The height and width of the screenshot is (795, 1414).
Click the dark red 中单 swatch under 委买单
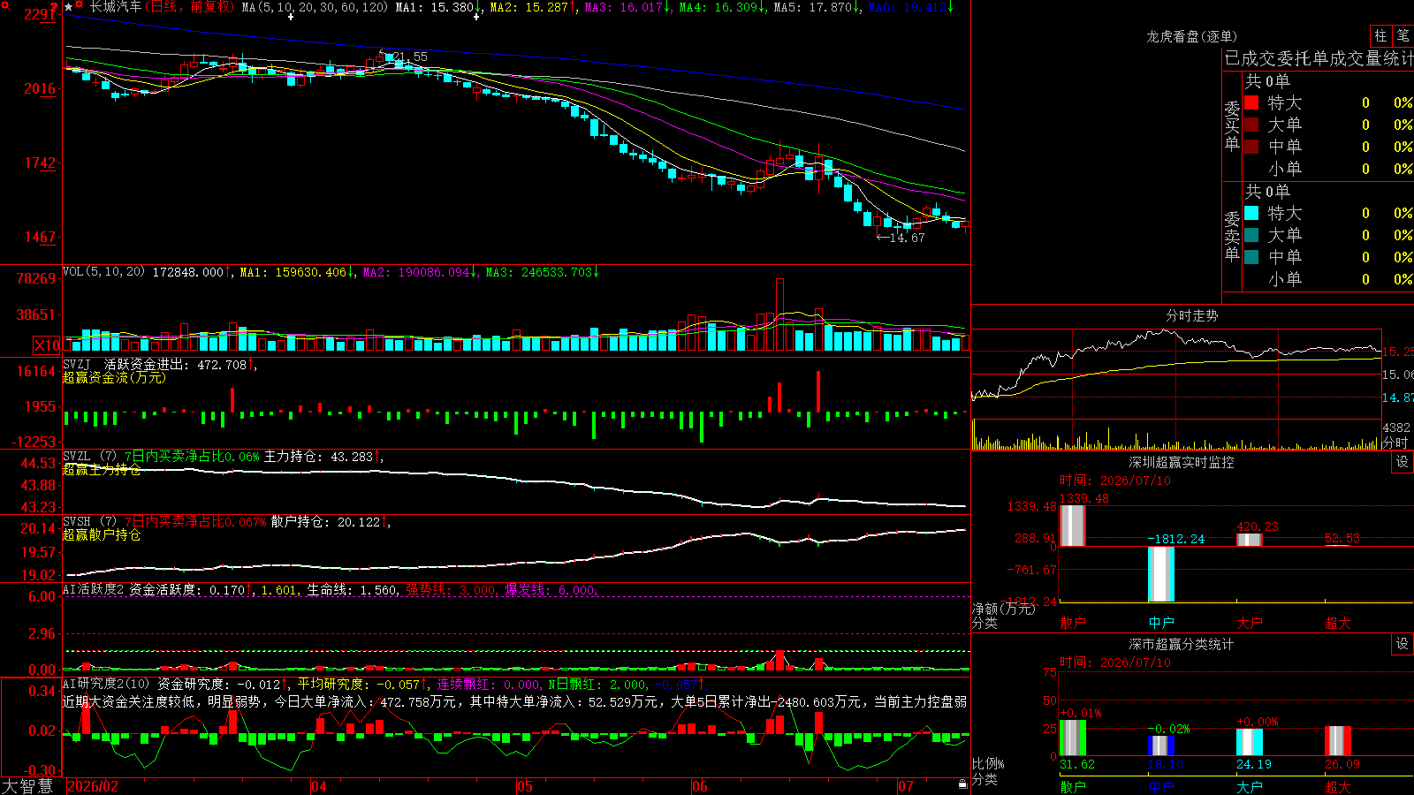(x=1251, y=147)
